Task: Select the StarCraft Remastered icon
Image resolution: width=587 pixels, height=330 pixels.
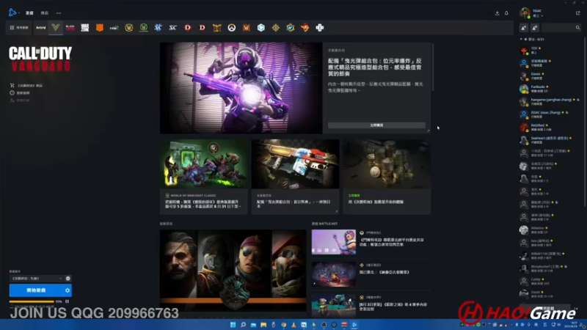Action: coord(172,28)
